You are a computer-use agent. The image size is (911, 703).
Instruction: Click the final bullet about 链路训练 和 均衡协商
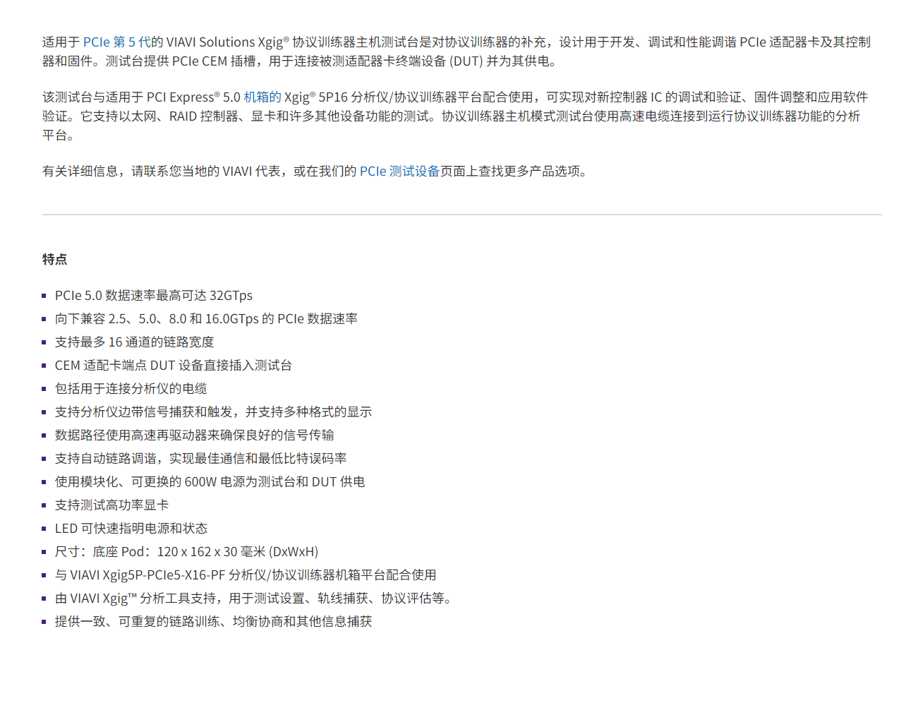[213, 621]
